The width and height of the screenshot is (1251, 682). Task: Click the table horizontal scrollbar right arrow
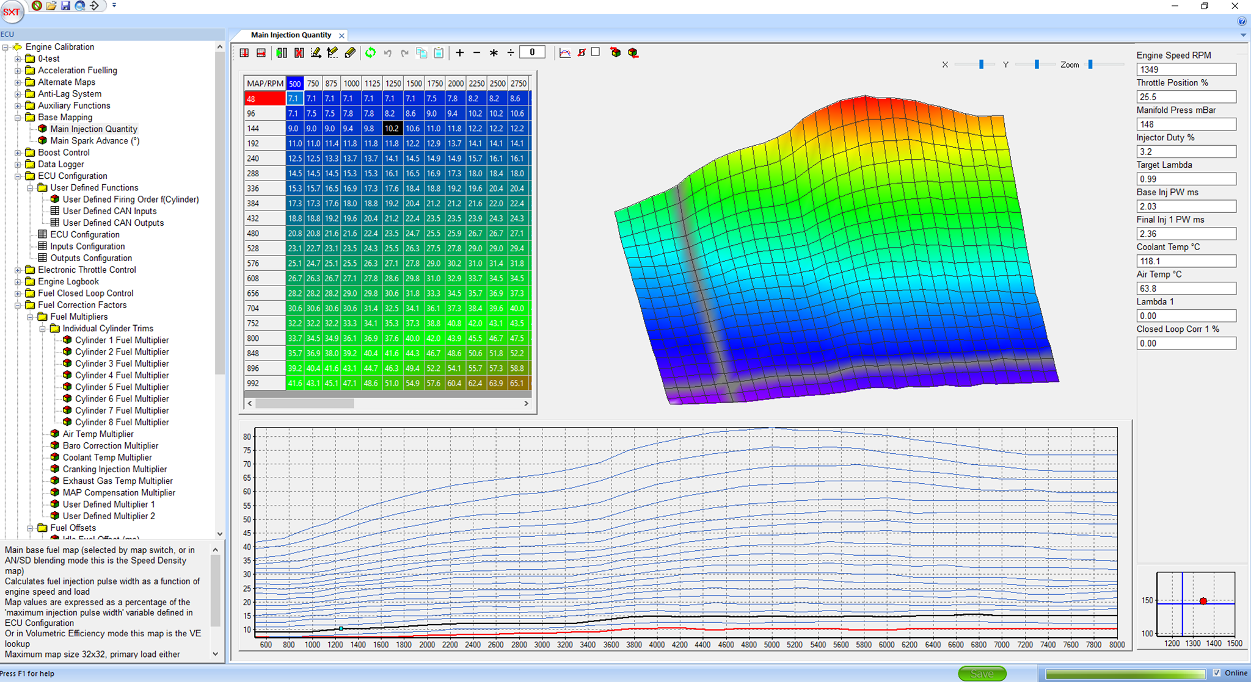coord(526,403)
